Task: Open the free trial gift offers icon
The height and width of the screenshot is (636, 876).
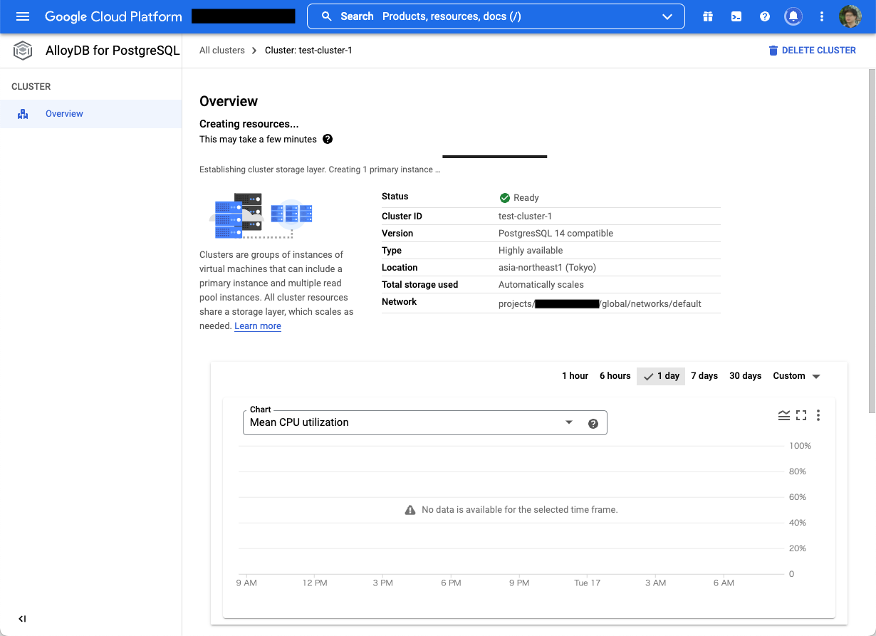Action: click(x=708, y=16)
